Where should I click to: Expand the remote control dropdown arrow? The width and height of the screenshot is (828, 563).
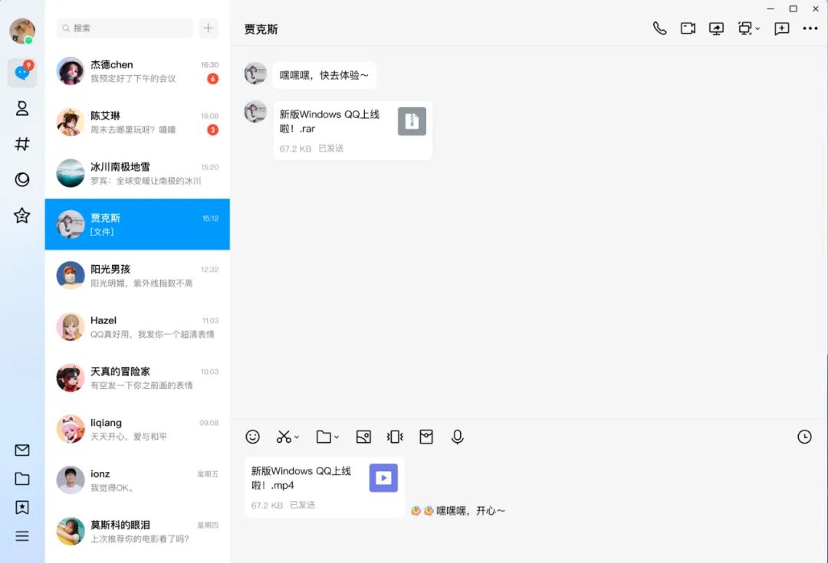pyautogui.click(x=757, y=29)
